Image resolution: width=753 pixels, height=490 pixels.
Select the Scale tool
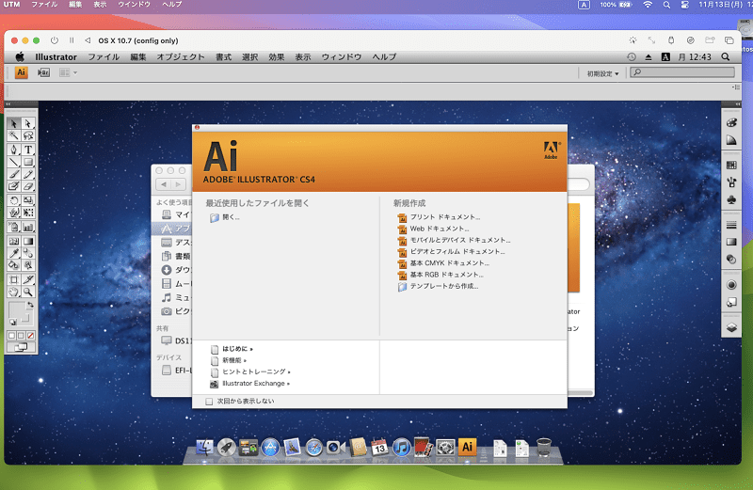[x=28, y=200]
